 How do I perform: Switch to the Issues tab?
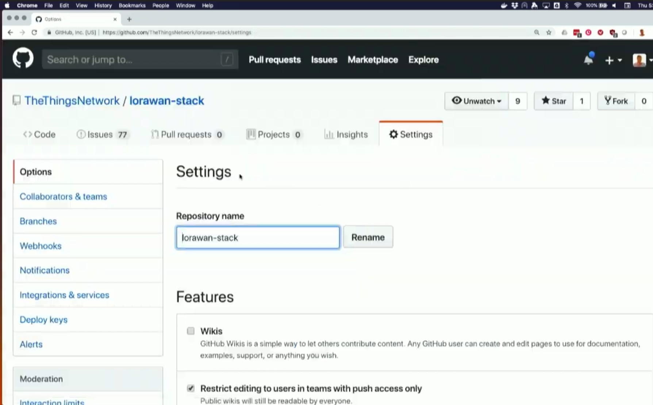102,134
